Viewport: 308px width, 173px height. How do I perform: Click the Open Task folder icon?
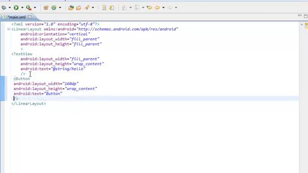click(x=78, y=8)
